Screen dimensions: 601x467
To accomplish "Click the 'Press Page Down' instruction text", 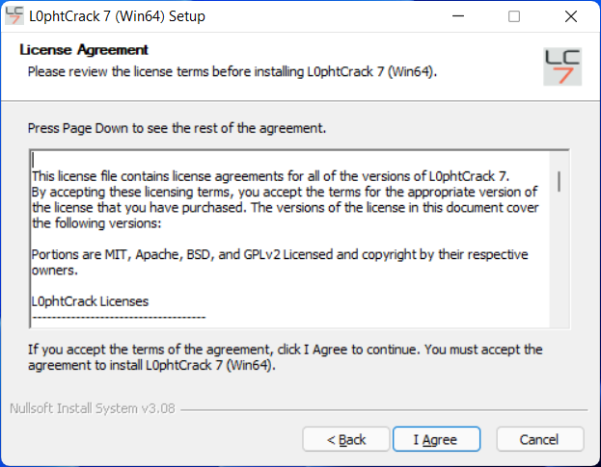I will pyautogui.click(x=177, y=128).
